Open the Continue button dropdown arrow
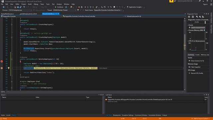This screenshot has width=213, height=120. [64, 7]
